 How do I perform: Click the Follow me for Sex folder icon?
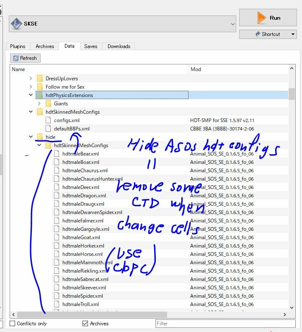[40, 87]
